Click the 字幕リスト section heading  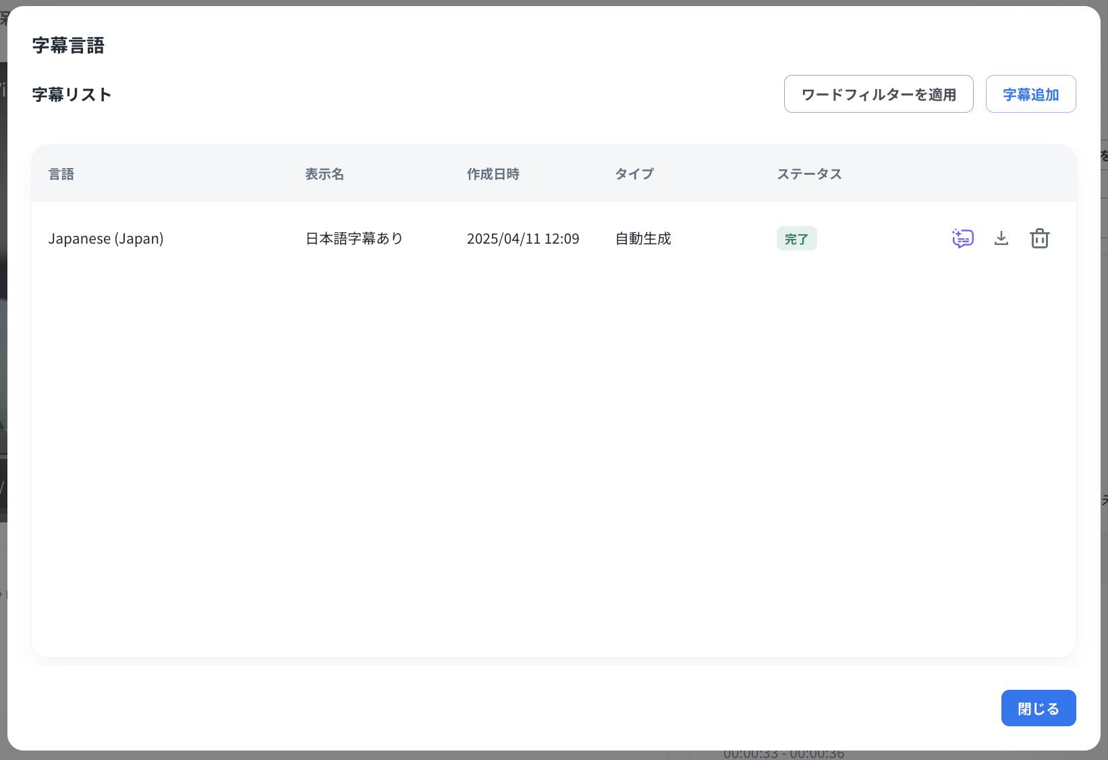coord(72,94)
